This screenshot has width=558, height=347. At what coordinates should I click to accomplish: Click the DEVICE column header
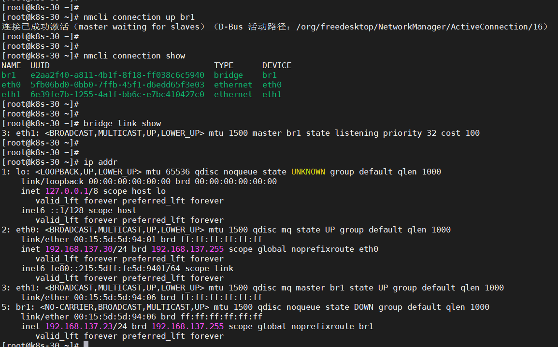(276, 65)
